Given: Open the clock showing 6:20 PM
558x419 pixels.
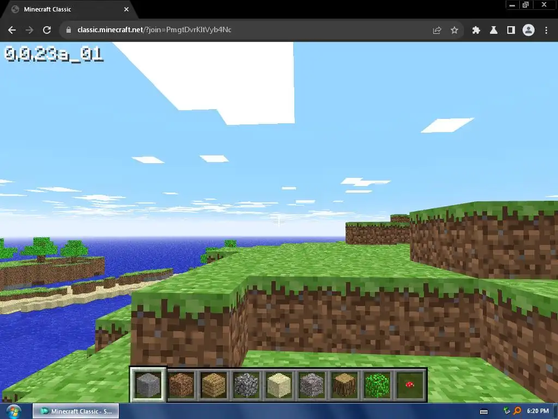Looking at the screenshot, I should pyautogui.click(x=538, y=411).
